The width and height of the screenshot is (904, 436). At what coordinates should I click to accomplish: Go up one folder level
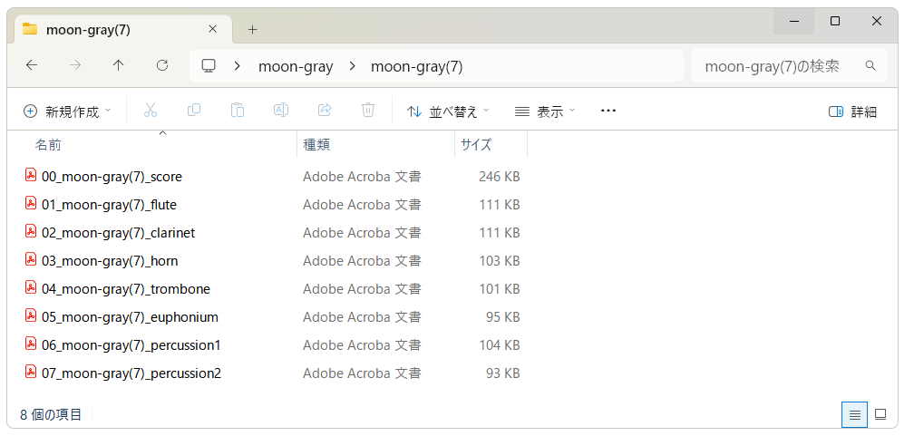coord(119,65)
